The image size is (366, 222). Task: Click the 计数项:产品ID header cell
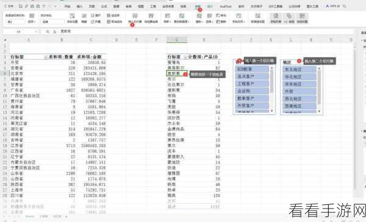[x=204, y=57]
